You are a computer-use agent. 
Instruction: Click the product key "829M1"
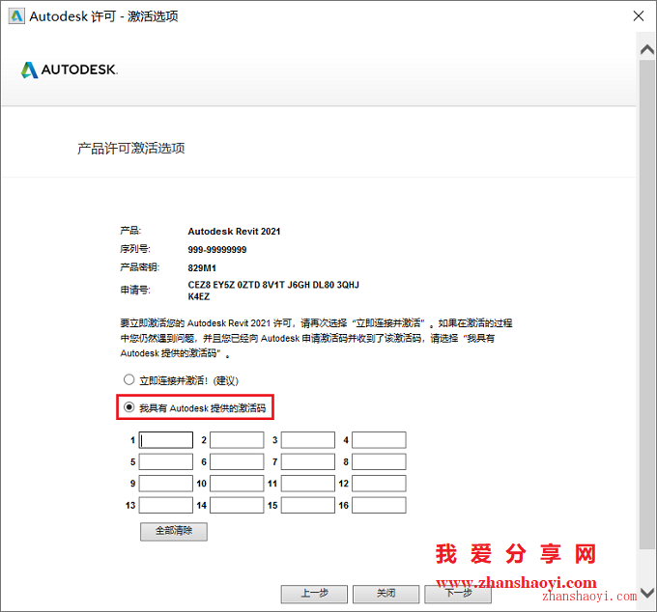[202, 268]
